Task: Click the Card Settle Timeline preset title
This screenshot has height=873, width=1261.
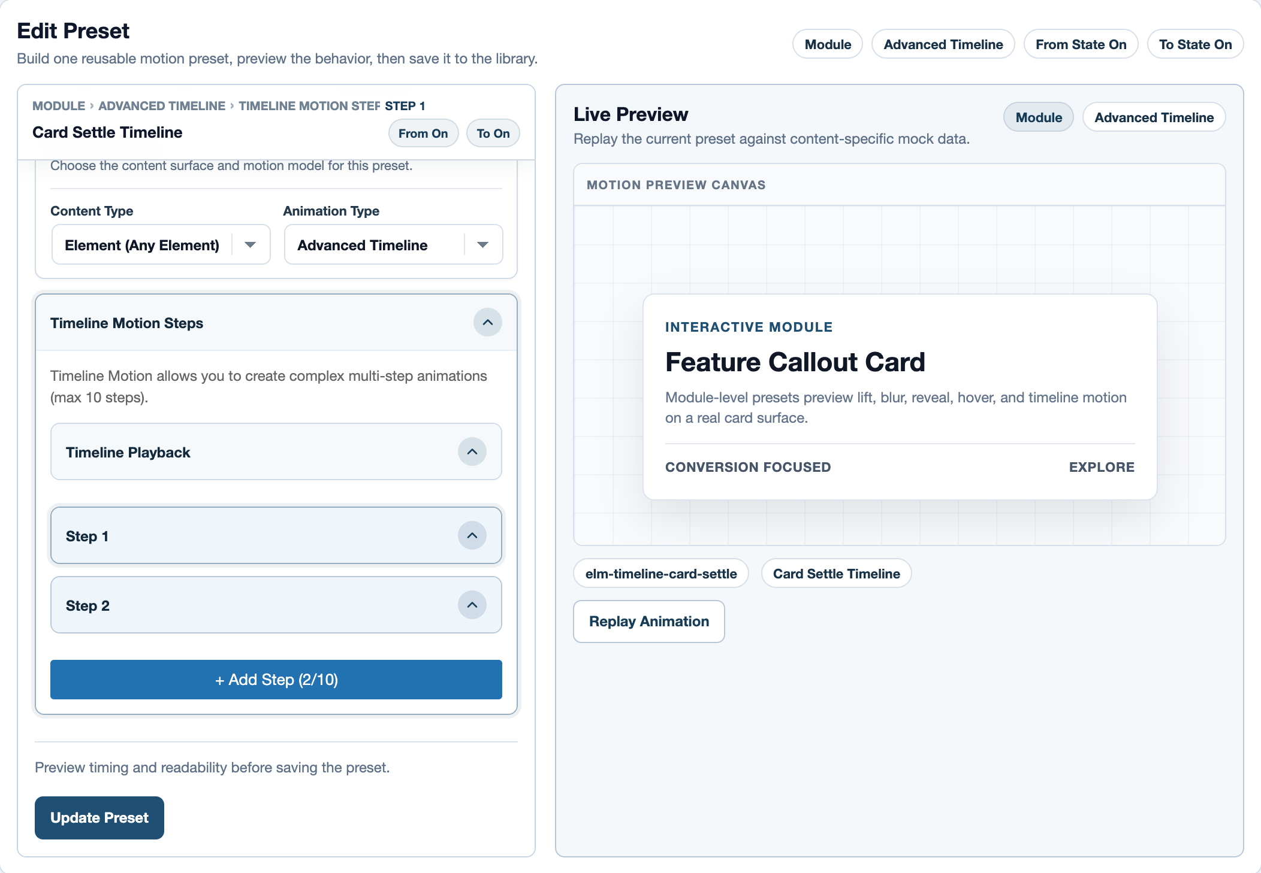Action: 107,132
